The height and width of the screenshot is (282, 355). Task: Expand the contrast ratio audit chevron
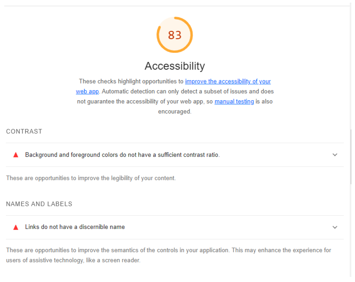click(335, 155)
